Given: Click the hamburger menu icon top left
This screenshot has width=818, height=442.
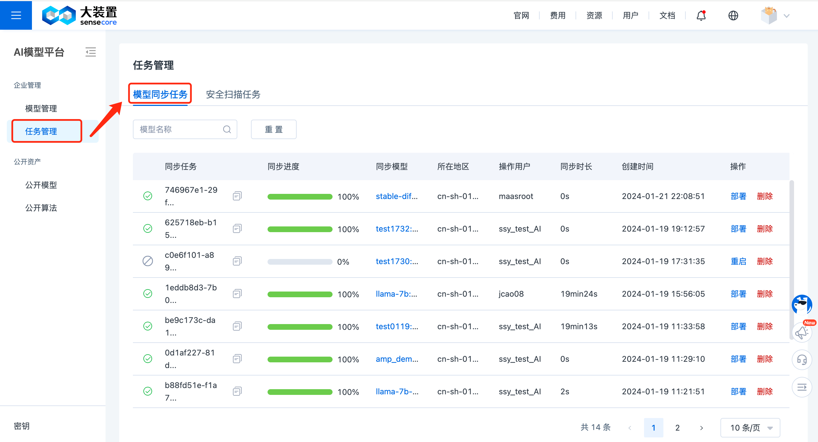Looking at the screenshot, I should pos(16,15).
